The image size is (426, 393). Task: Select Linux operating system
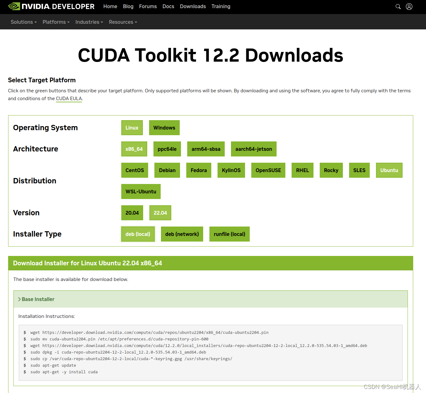(x=132, y=128)
